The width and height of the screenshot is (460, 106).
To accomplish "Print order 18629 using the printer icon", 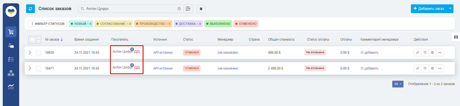I will (432, 53).
